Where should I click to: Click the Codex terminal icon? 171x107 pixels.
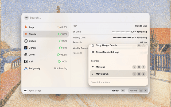pos(26,41)
